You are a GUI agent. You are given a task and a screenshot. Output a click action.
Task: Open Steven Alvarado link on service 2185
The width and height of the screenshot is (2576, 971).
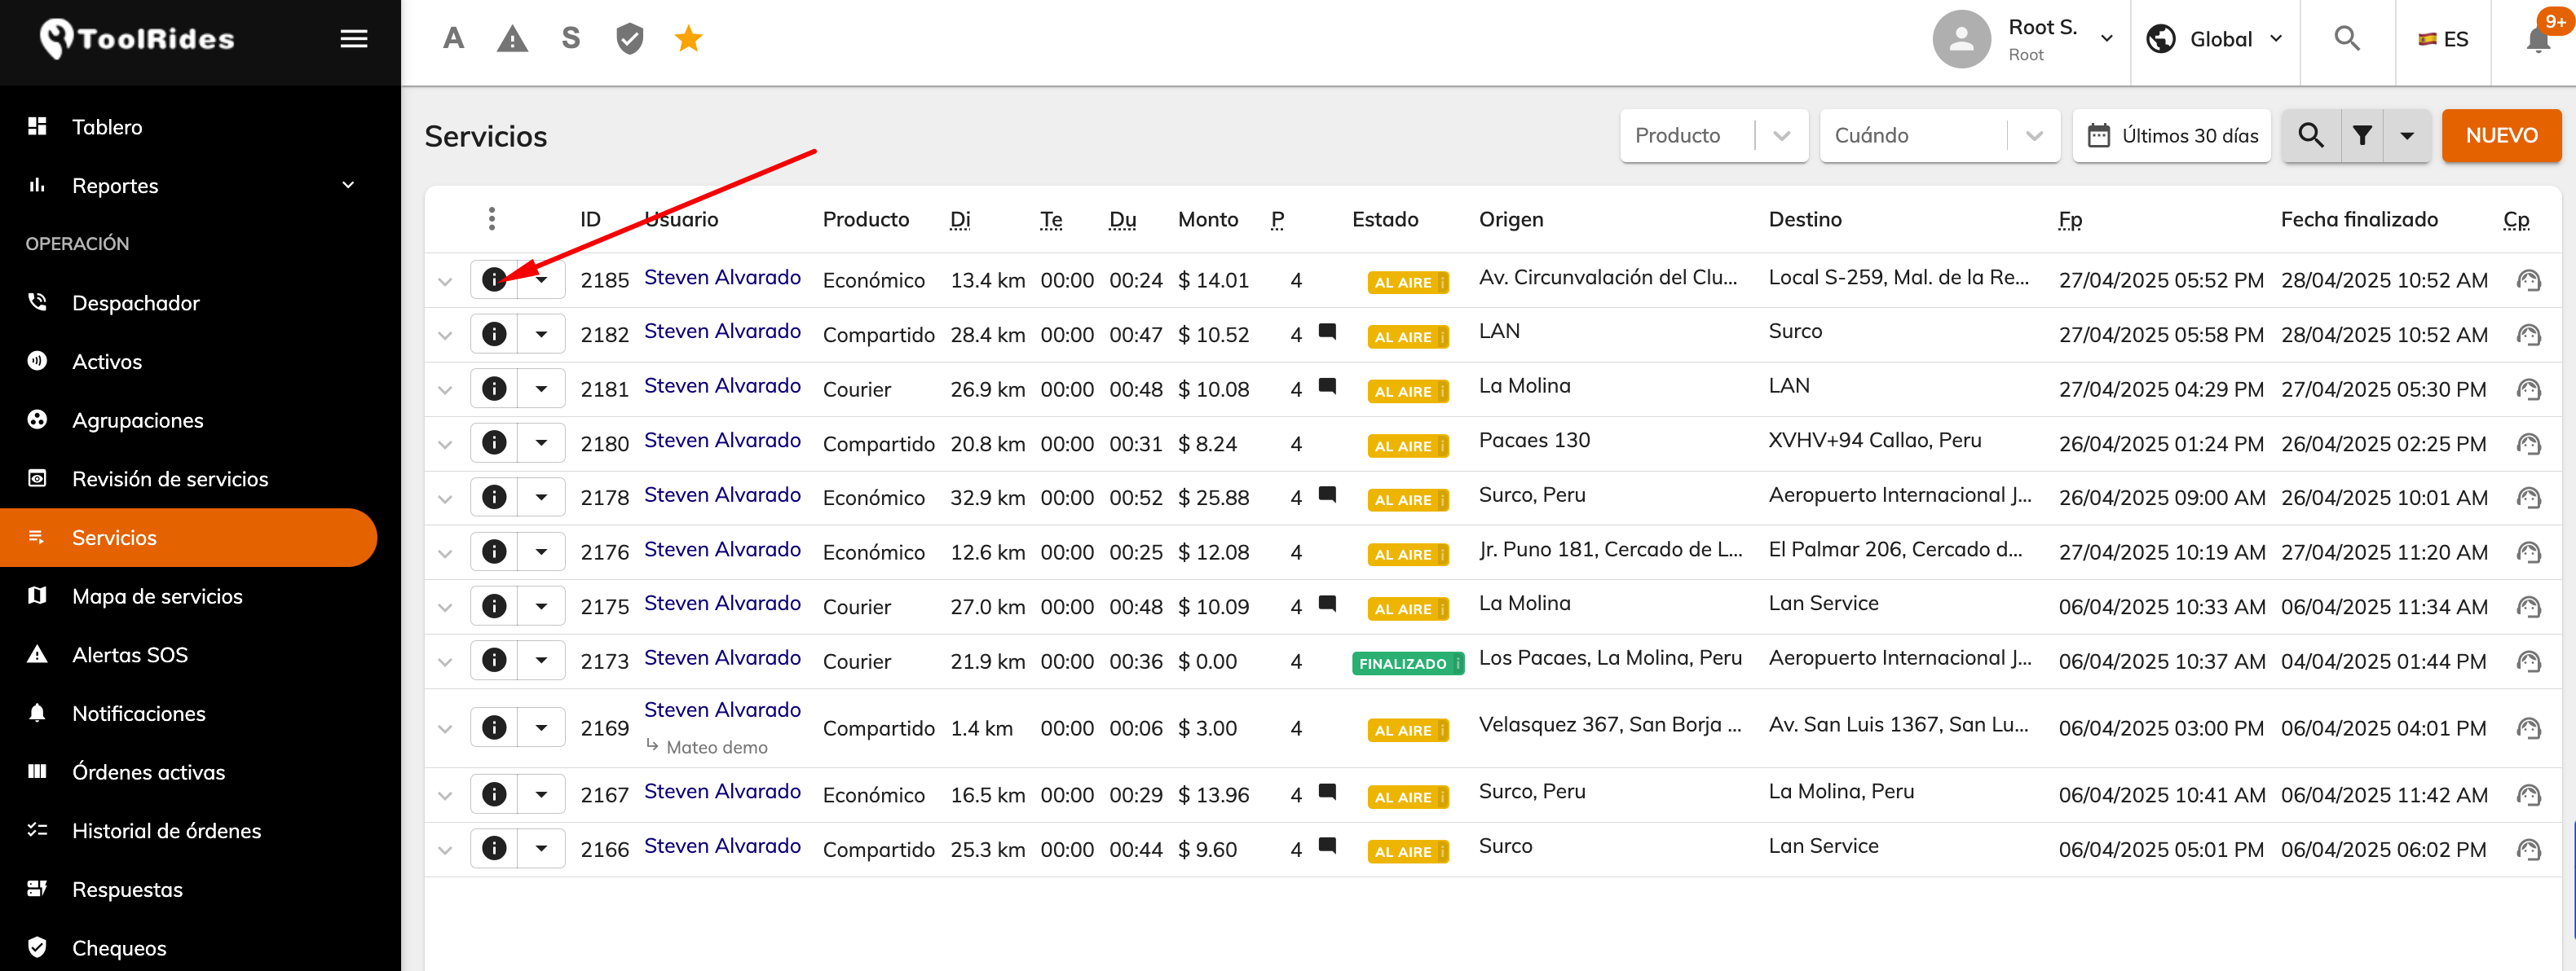pos(722,278)
